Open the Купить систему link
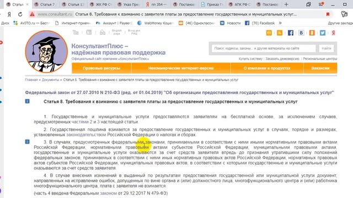 click(x=250, y=59)
